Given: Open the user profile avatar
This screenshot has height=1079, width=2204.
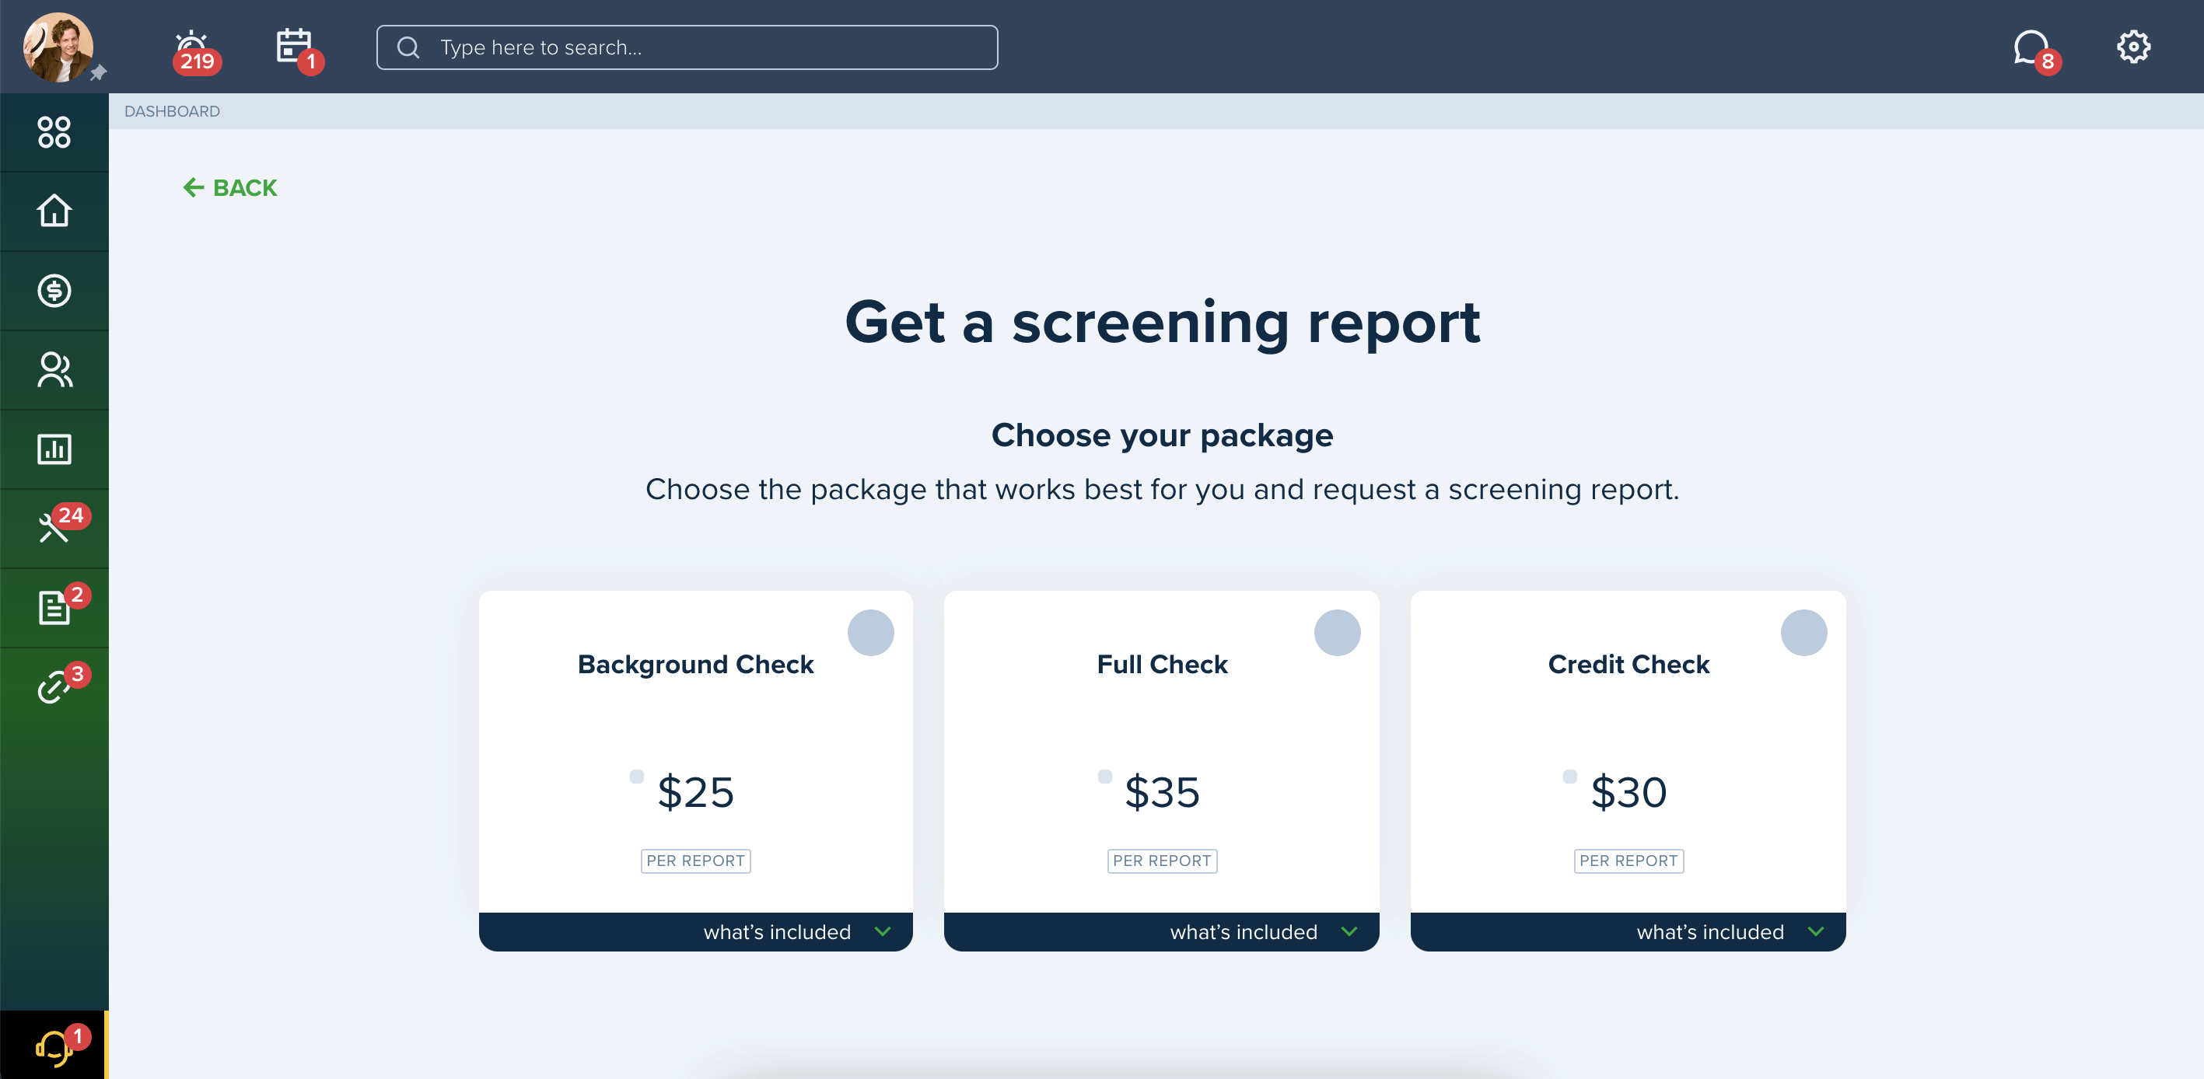Looking at the screenshot, I should [58, 47].
